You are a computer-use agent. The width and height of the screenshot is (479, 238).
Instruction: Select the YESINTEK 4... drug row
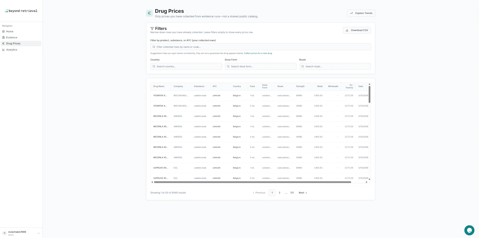(x=259, y=106)
